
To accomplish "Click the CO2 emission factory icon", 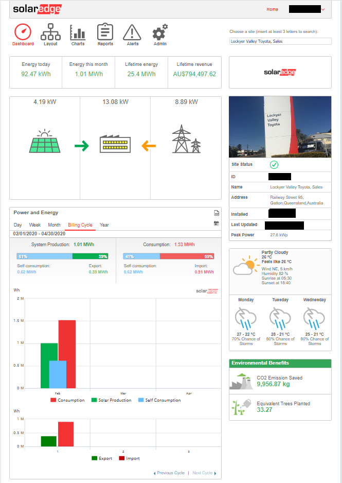I will [x=241, y=382].
